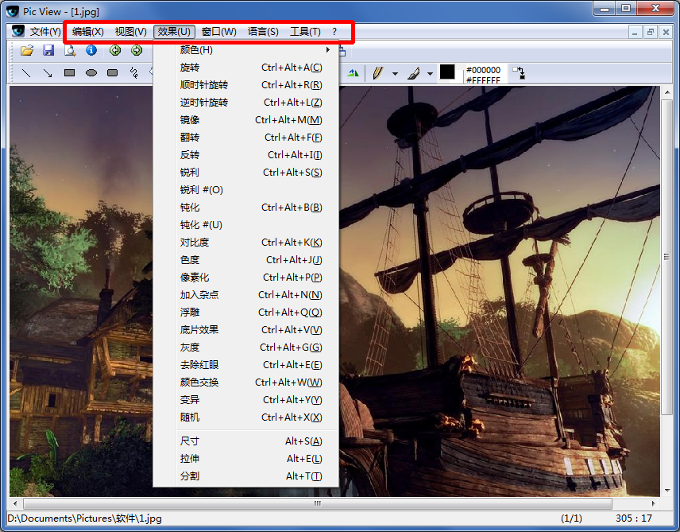
Task: Open the 工具(T) menu
Action: tap(305, 32)
